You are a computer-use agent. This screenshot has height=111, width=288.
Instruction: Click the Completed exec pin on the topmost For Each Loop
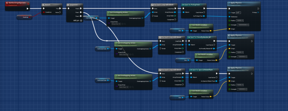[175, 19]
